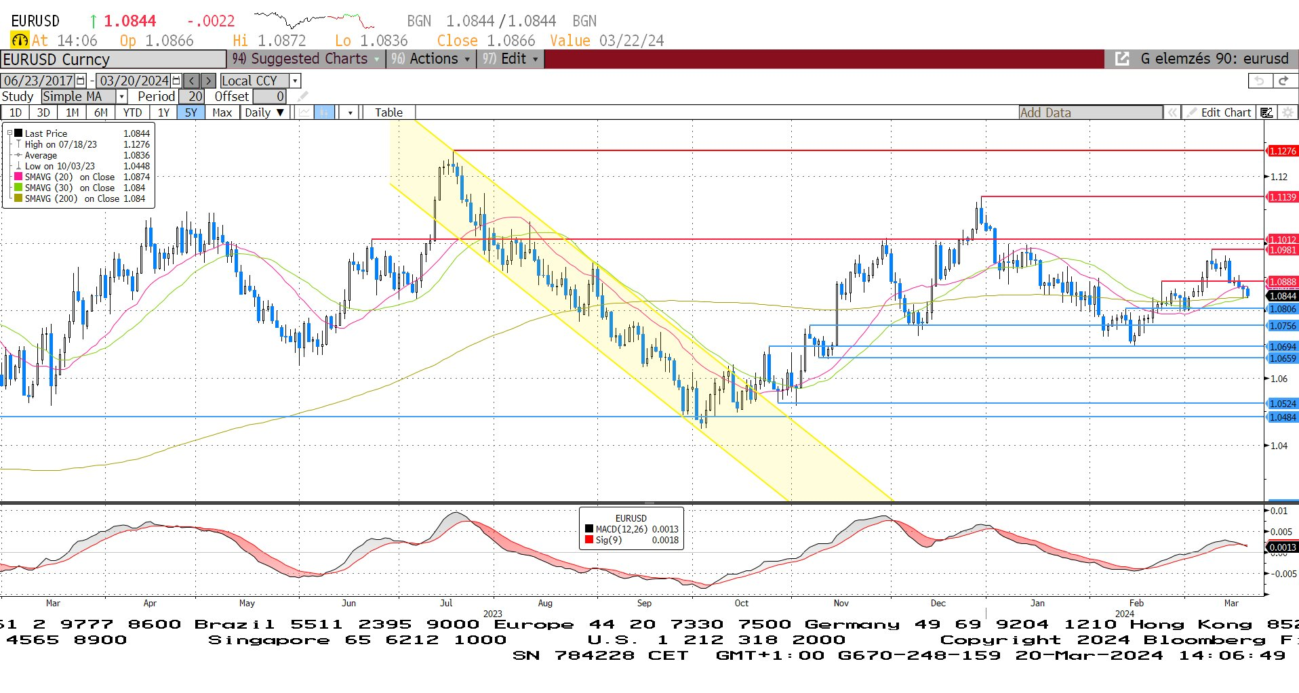1299x693 pixels.
Task: Click the 1.0844 last price axis label
Action: [x=1282, y=296]
